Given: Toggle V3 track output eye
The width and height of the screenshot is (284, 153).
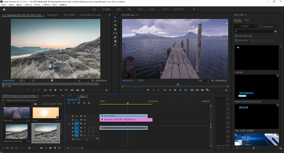Looking at the screenshot, I should point(85,116).
